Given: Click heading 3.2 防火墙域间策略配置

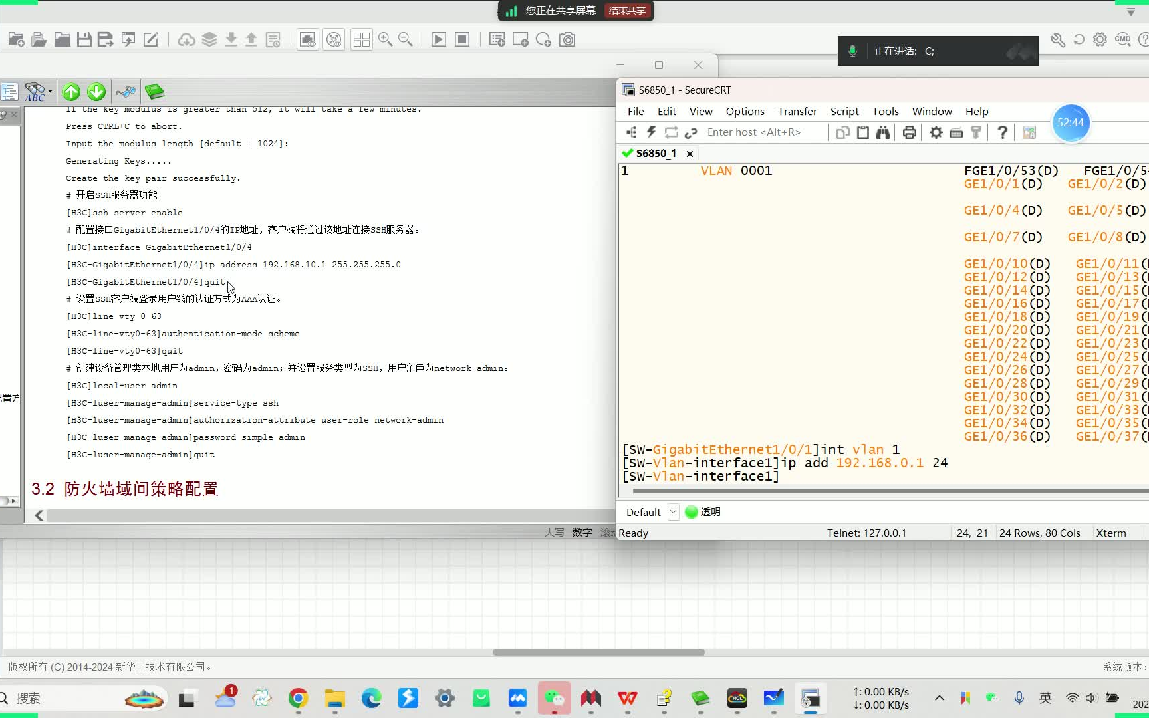Looking at the screenshot, I should coord(125,489).
